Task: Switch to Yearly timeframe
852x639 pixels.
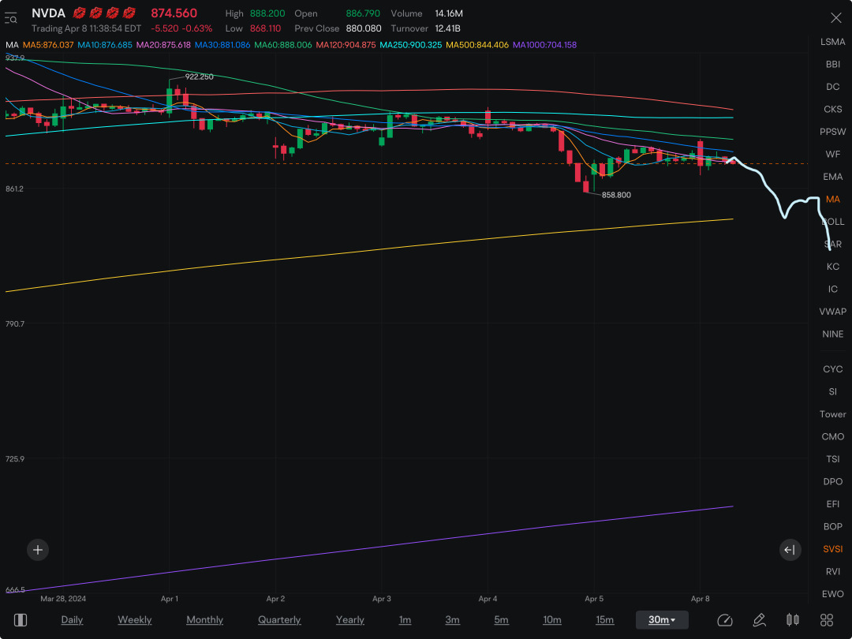Action: pyautogui.click(x=350, y=620)
